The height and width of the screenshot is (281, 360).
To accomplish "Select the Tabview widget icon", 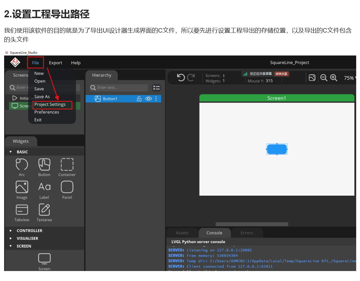I will [22, 209].
